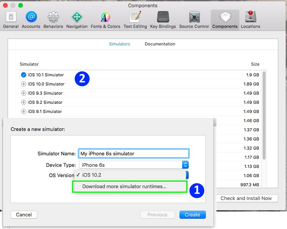Select the iOS 10.0 Simulator row text
Image resolution: width=287 pixels, height=229 pixels.
(46, 84)
